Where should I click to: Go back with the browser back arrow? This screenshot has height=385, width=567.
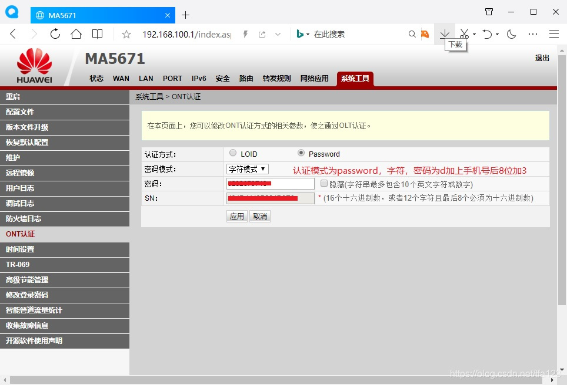tap(13, 34)
